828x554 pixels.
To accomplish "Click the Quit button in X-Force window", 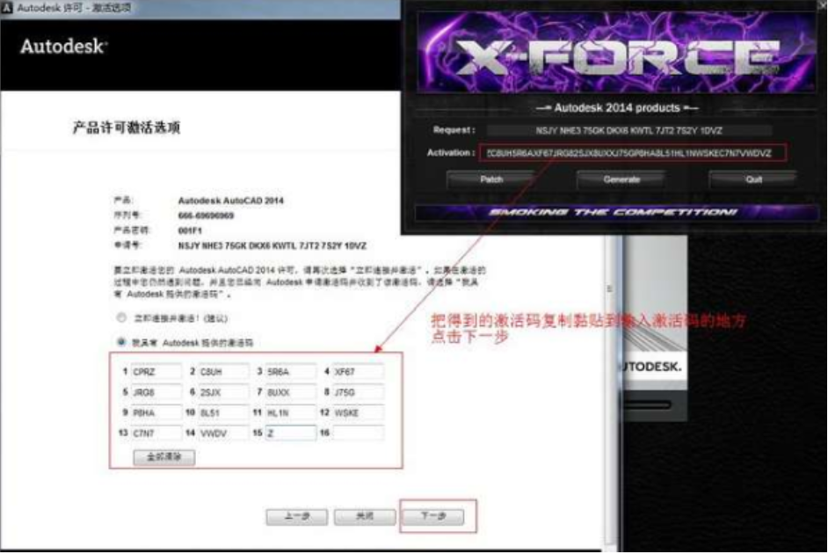I will point(753,179).
